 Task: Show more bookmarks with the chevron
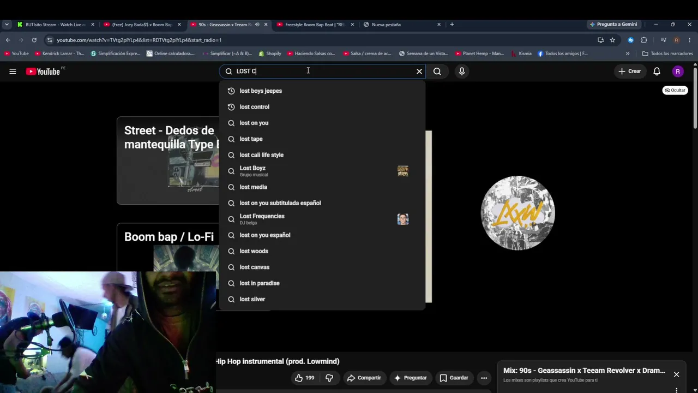pyautogui.click(x=628, y=53)
